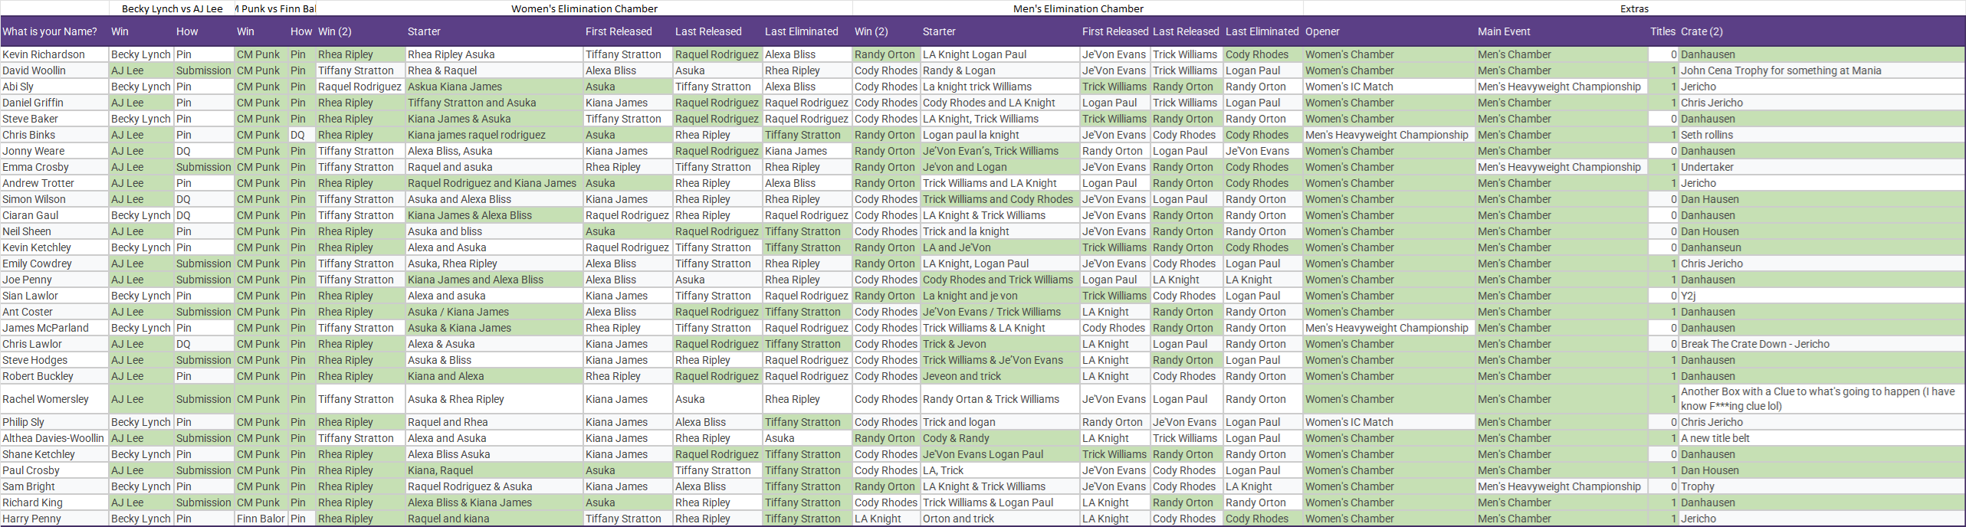
Task: Select the 'Another Box with a Clue' cell
Action: (x=1817, y=399)
